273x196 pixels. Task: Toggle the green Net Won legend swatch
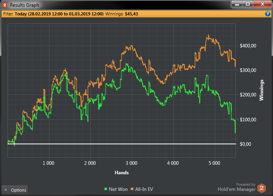coord(105,189)
